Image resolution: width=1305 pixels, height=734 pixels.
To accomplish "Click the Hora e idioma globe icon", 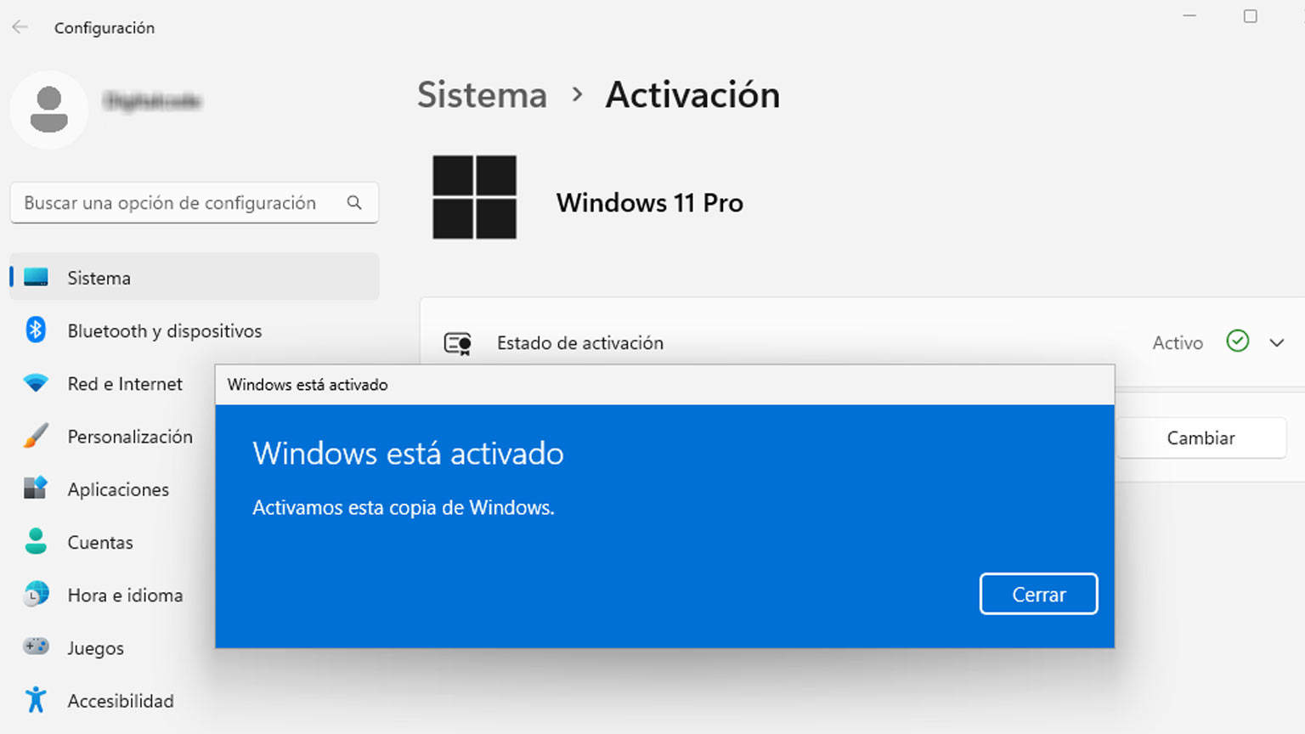I will [36, 595].
